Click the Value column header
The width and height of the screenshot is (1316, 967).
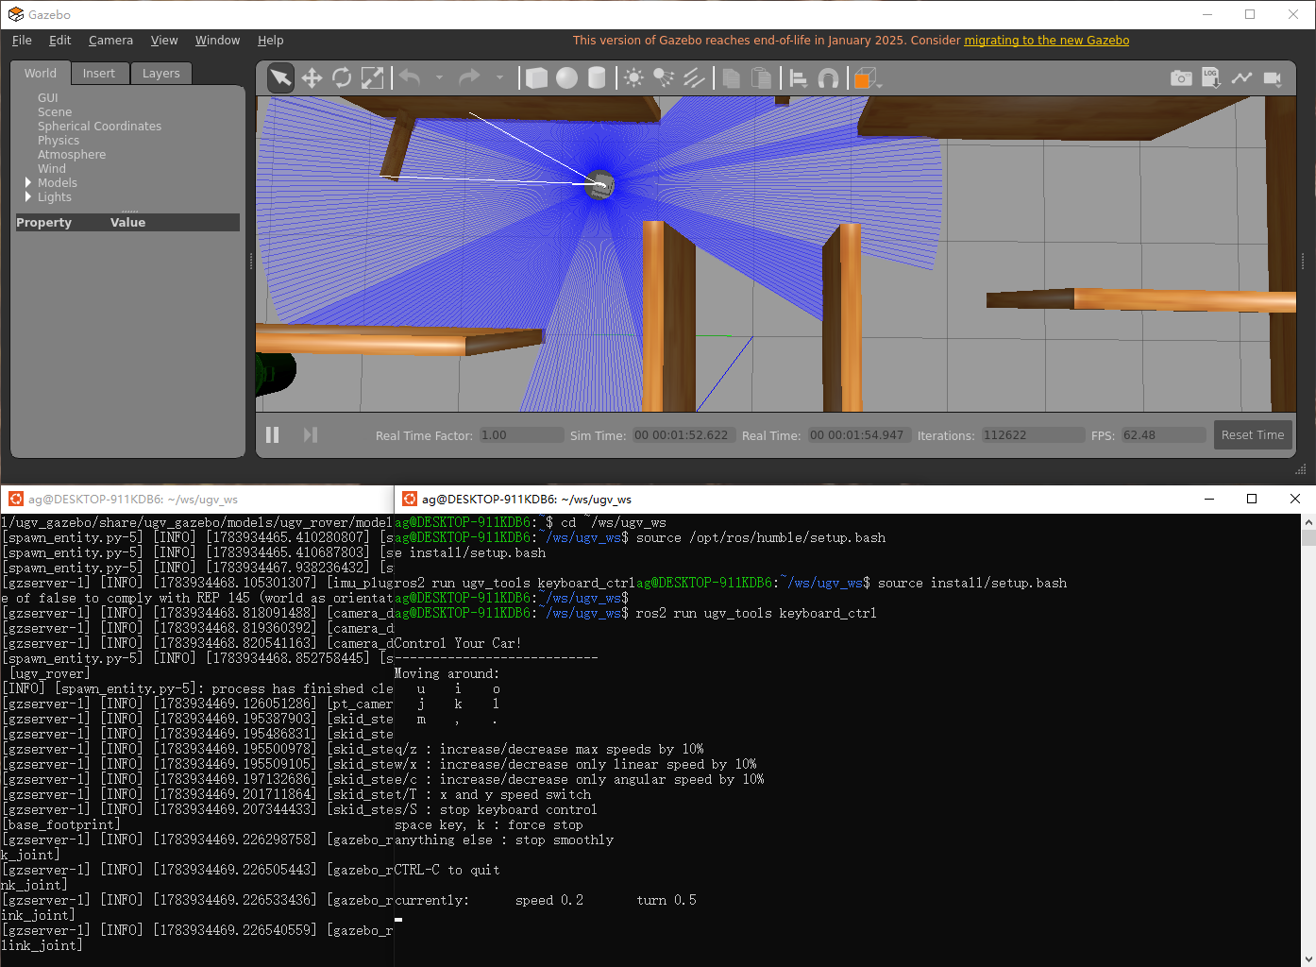(127, 223)
